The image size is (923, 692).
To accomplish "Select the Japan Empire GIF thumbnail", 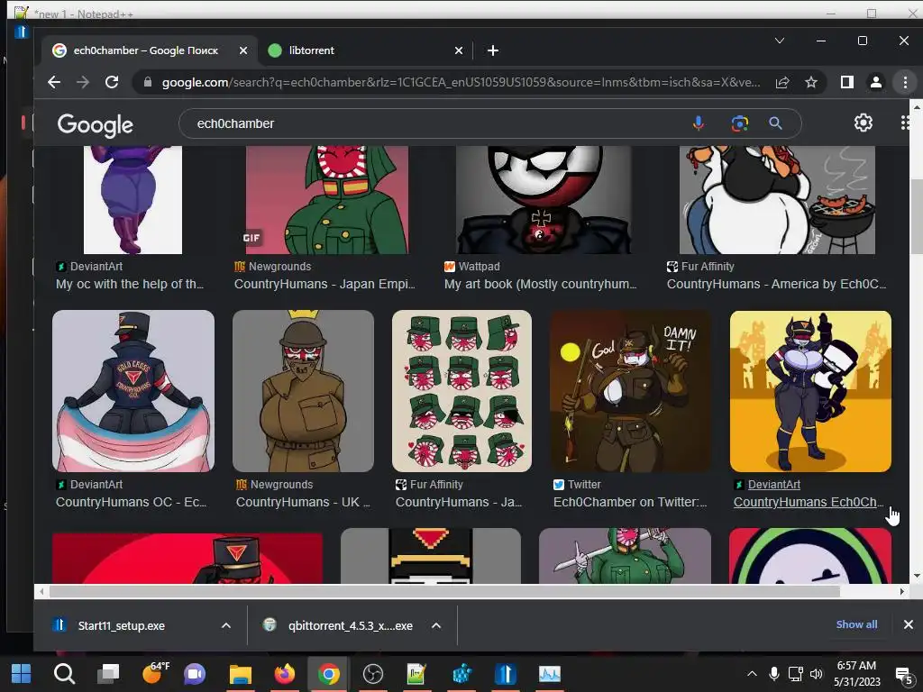I will 326,200.
